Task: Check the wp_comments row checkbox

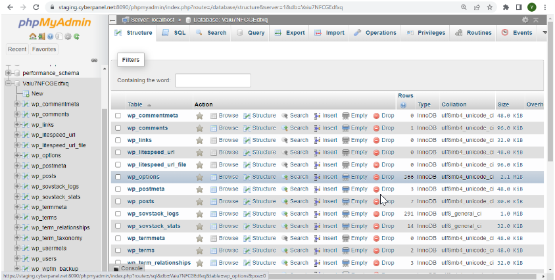Action: coord(118,128)
